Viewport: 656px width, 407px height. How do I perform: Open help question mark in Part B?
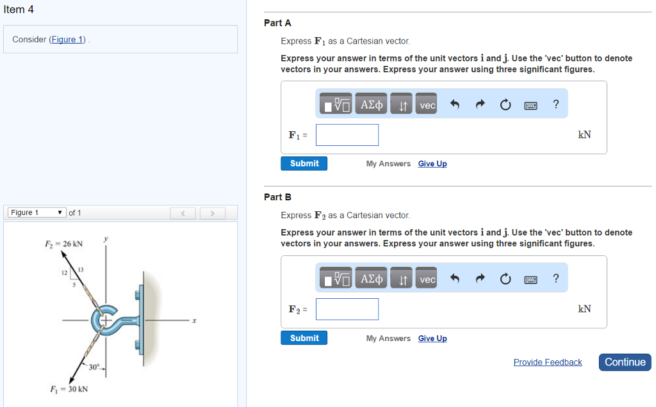(x=555, y=278)
